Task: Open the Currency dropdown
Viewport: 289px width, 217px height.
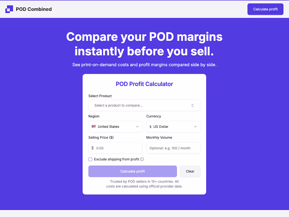Action: 173,127
